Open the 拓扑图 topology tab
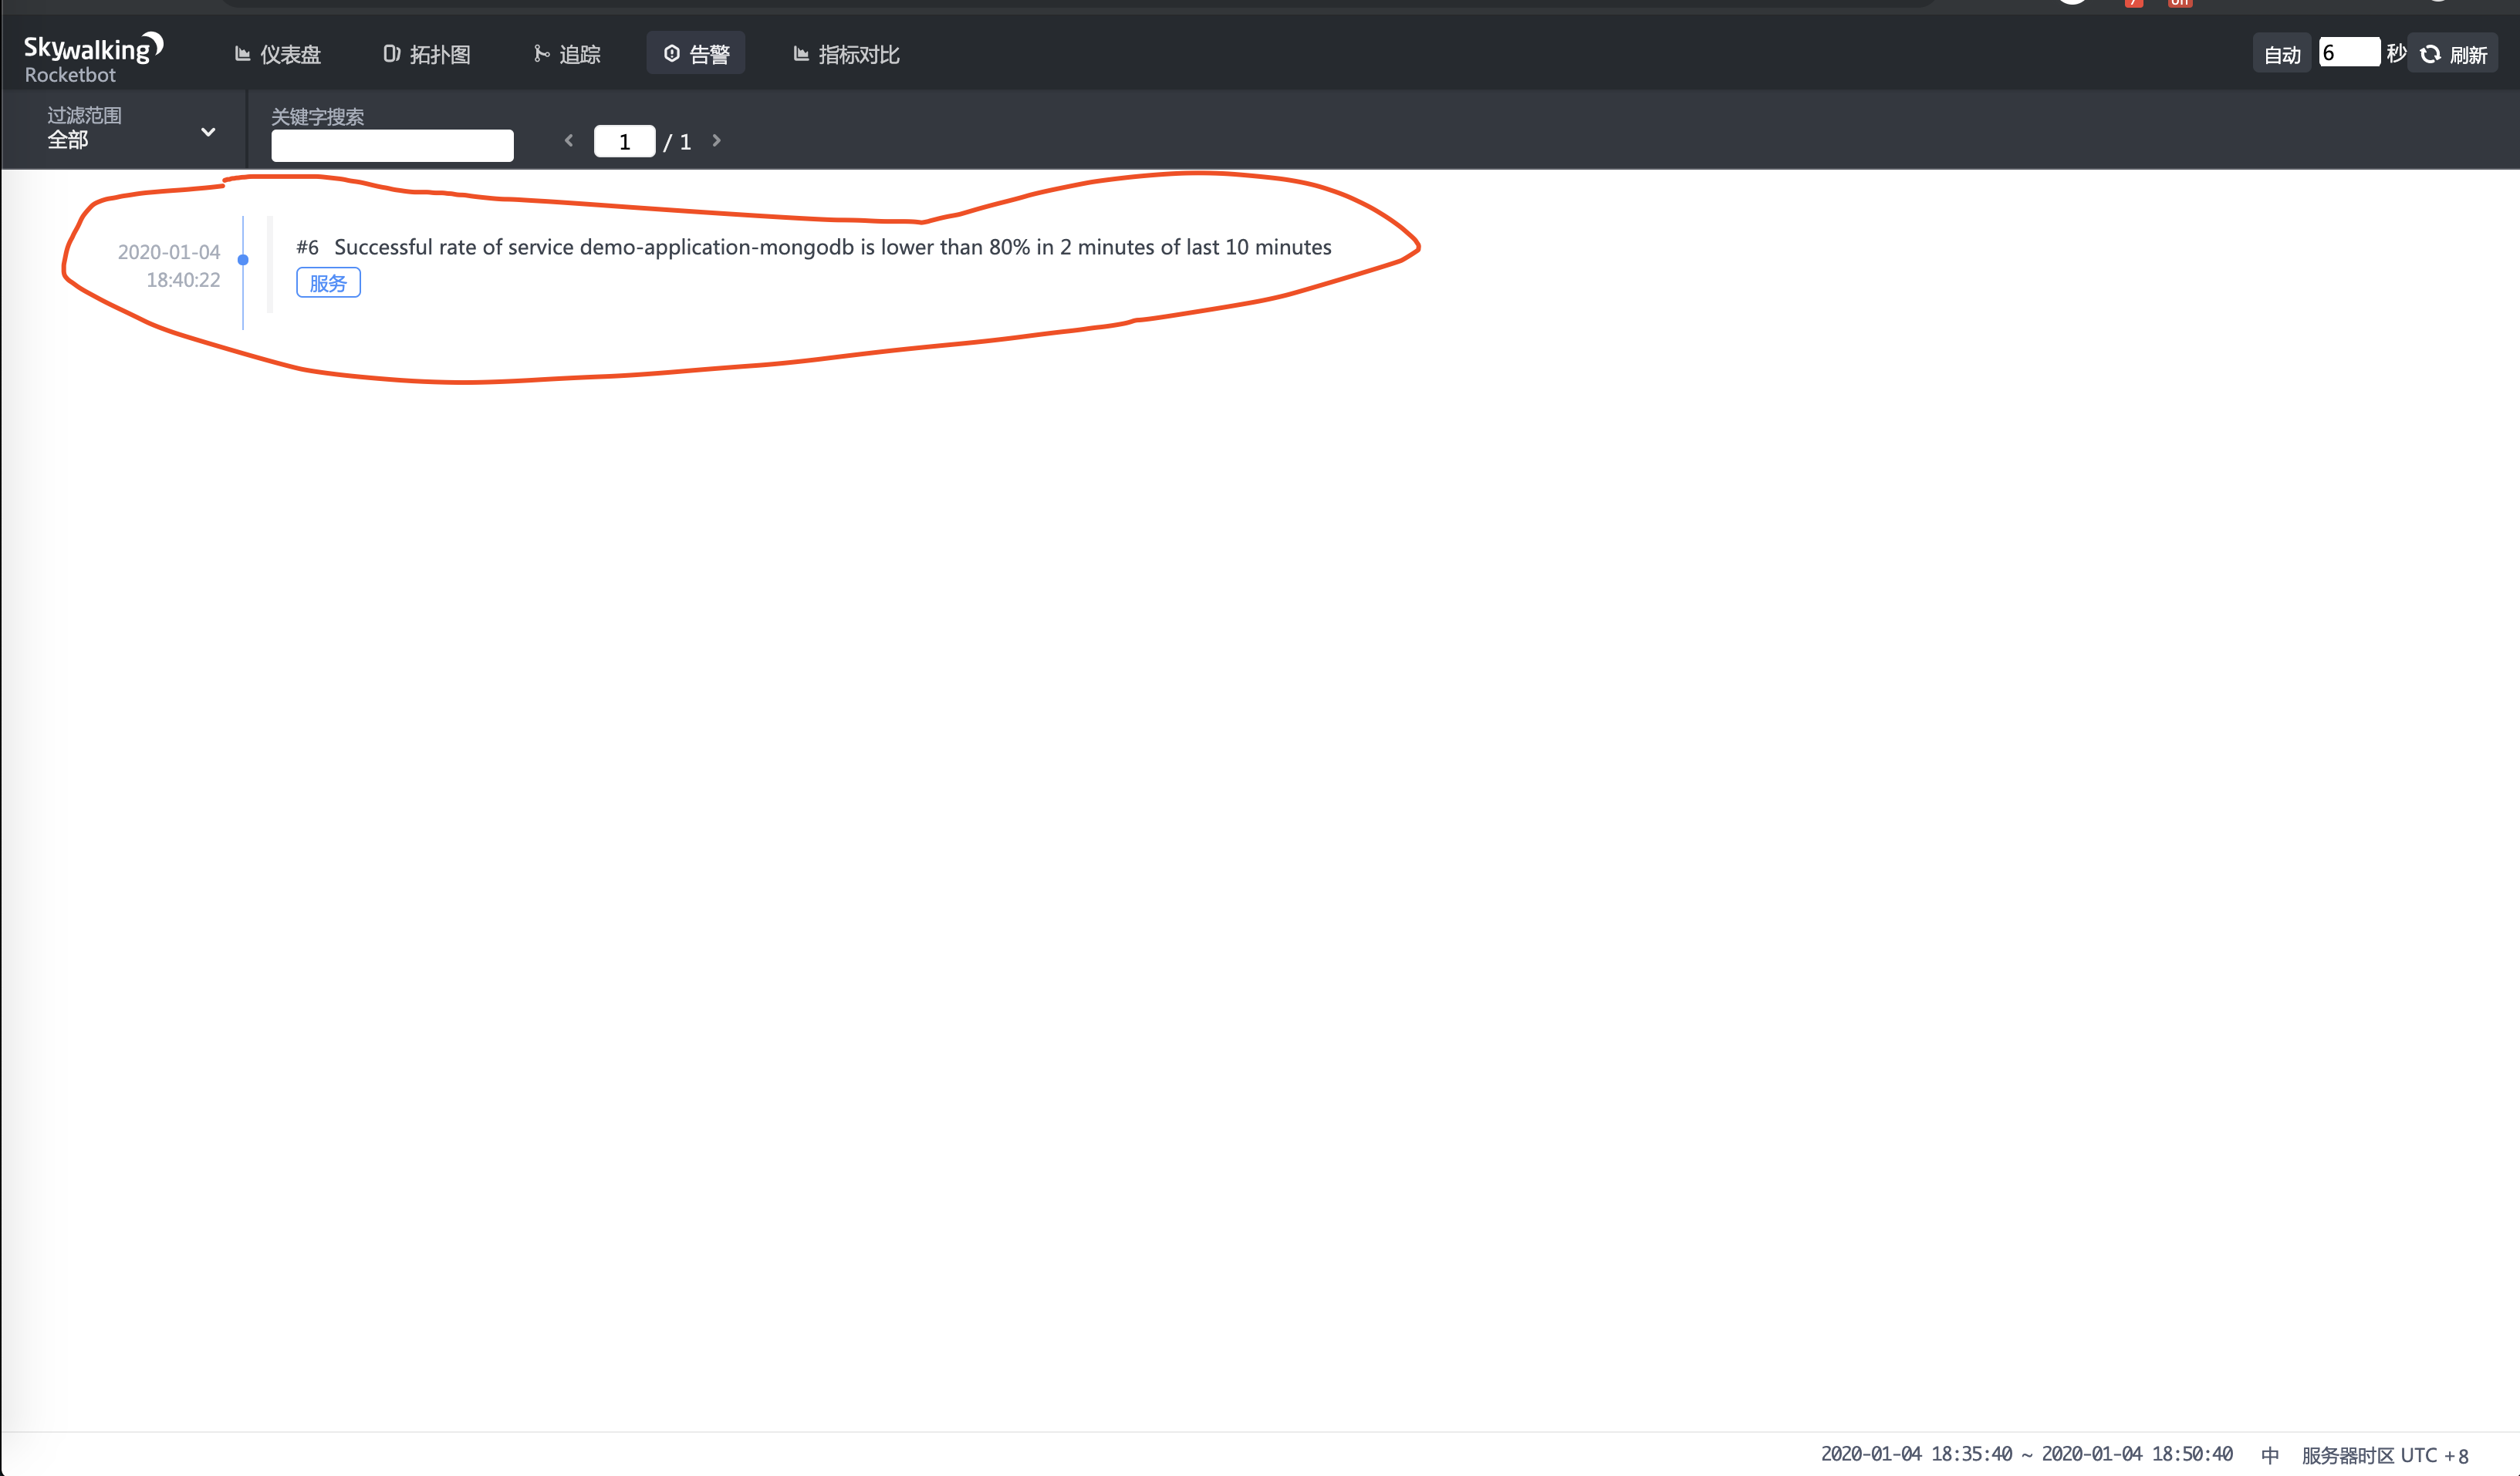 pyautogui.click(x=427, y=54)
